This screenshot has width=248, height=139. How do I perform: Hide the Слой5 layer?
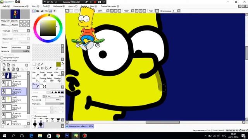coord(3,74)
